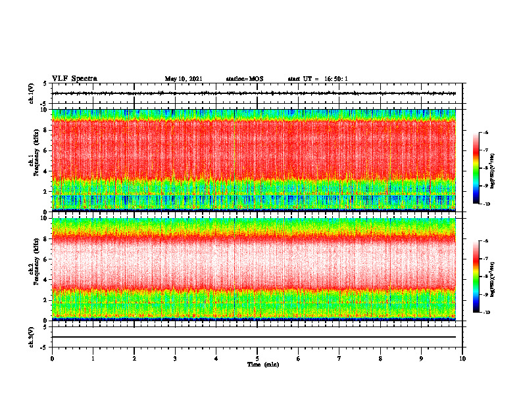
Task: Select the ch.2 'Frequency (kHz)' axis label
Action: coord(36,261)
